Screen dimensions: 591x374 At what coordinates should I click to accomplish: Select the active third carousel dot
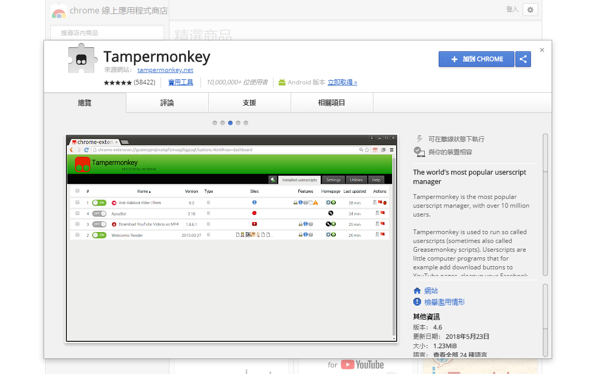click(230, 123)
